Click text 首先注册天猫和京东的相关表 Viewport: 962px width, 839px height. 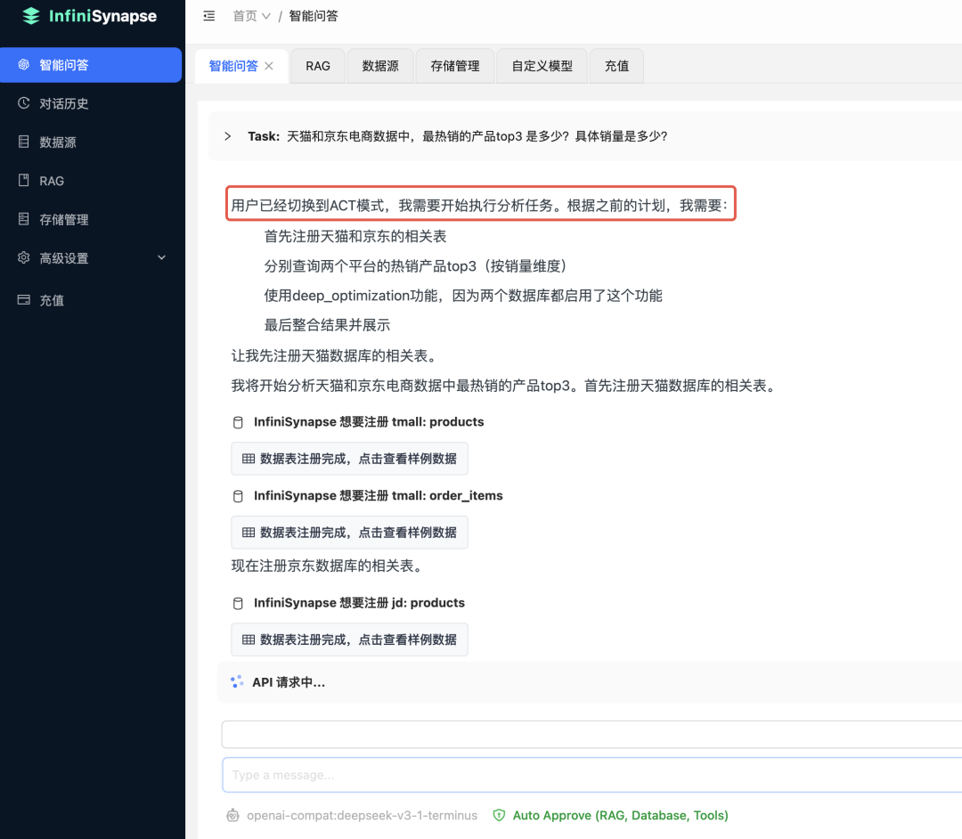click(355, 236)
